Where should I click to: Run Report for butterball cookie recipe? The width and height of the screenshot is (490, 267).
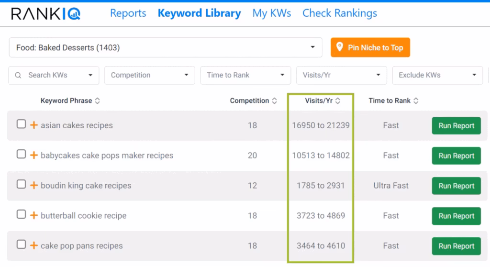click(456, 216)
